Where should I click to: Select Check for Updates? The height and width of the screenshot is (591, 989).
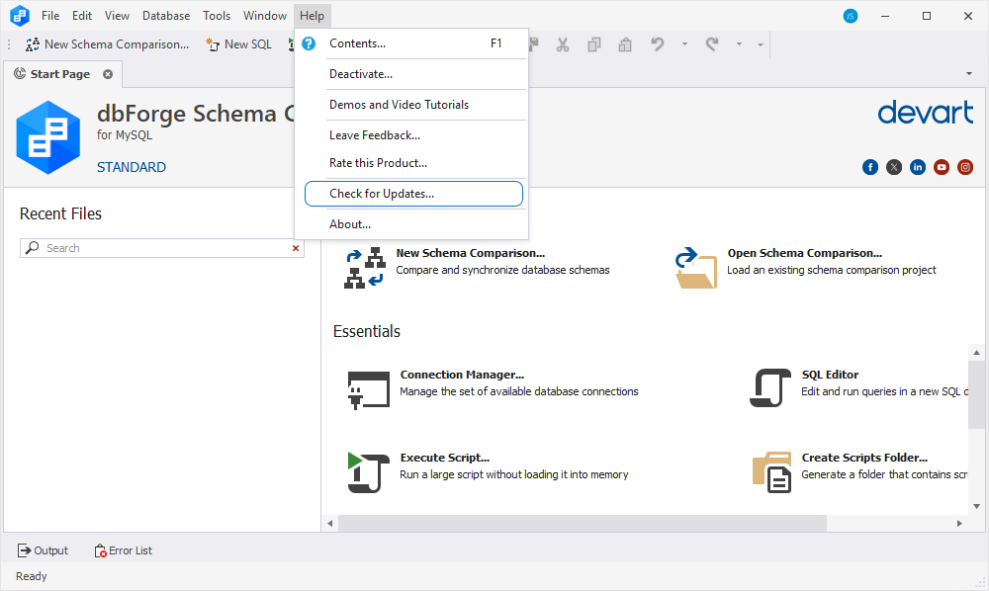(x=413, y=194)
